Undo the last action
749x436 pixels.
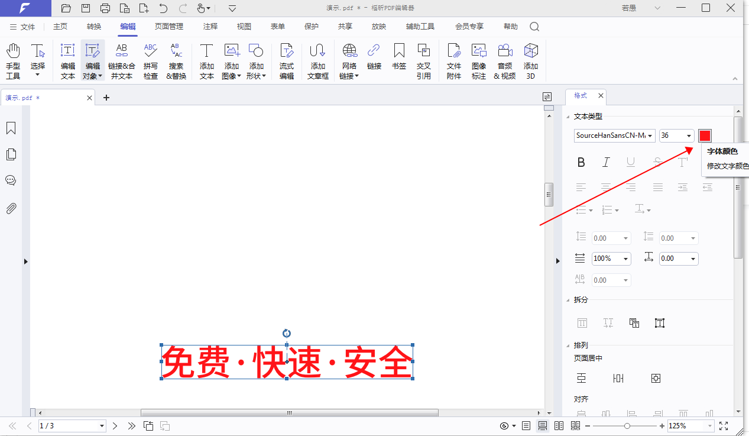pos(164,8)
